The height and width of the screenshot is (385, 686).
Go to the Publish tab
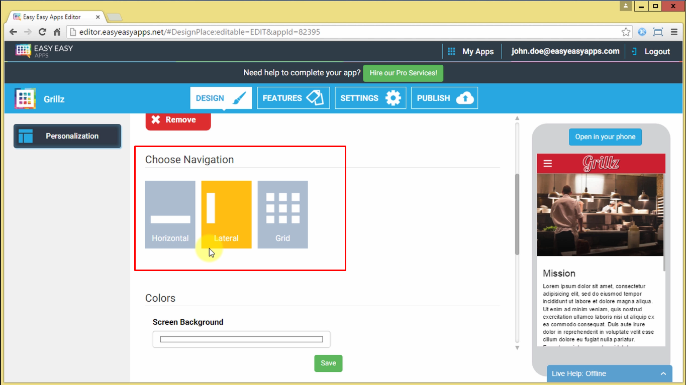[444, 98]
